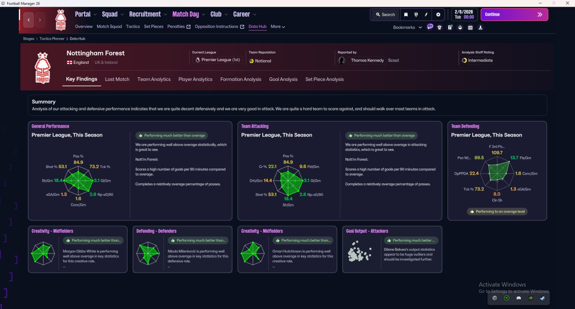The image size is (575, 309).
Task: Click the Razer icon in system tray
Action: pos(507,298)
